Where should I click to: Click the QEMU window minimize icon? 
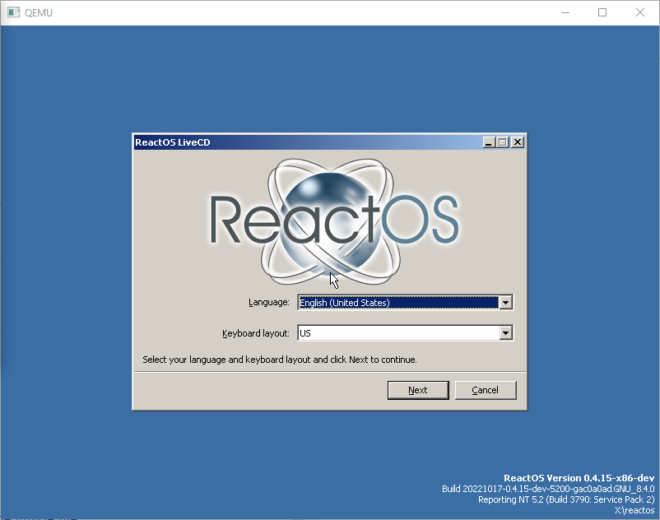pyautogui.click(x=565, y=12)
